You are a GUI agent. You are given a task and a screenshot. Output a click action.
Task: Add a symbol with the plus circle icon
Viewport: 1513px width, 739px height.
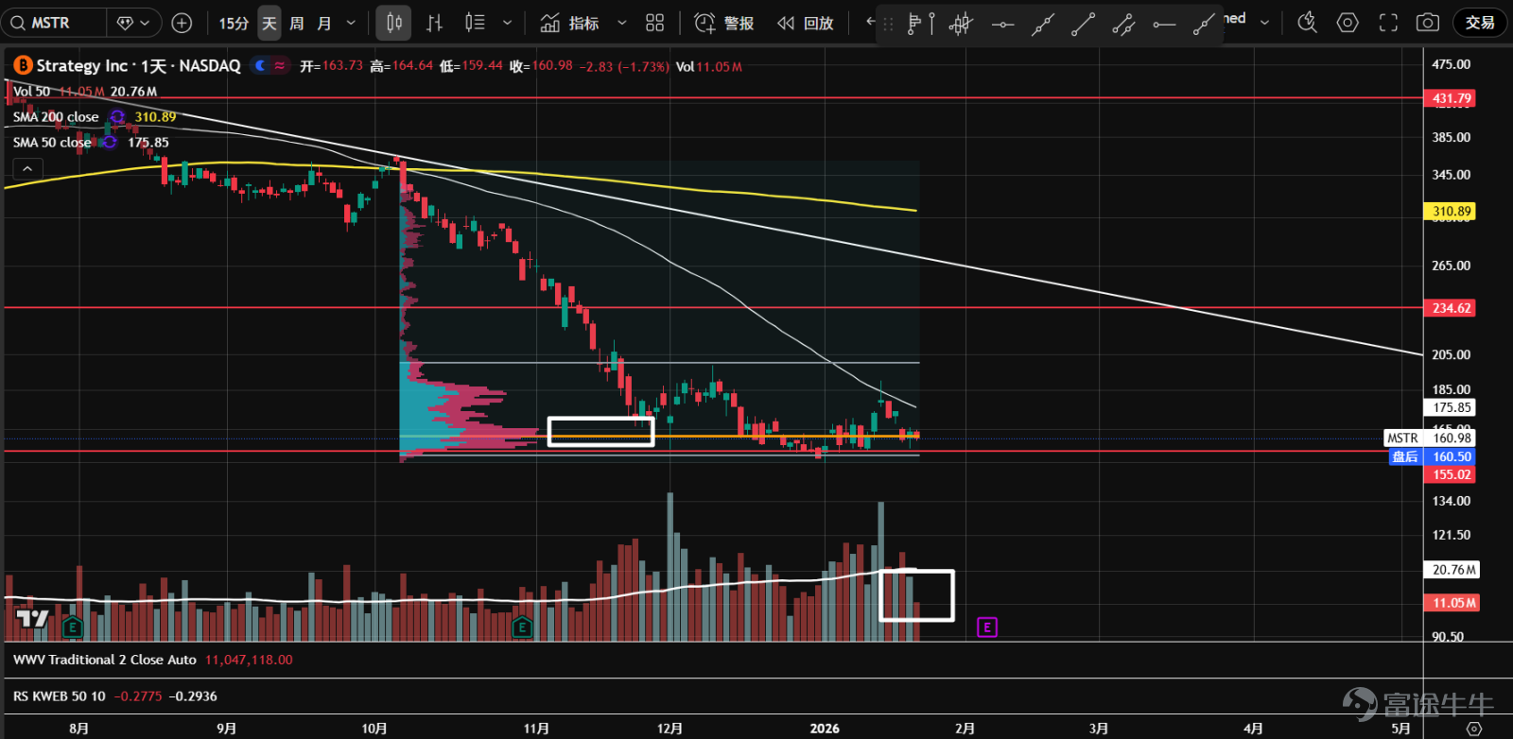point(183,23)
